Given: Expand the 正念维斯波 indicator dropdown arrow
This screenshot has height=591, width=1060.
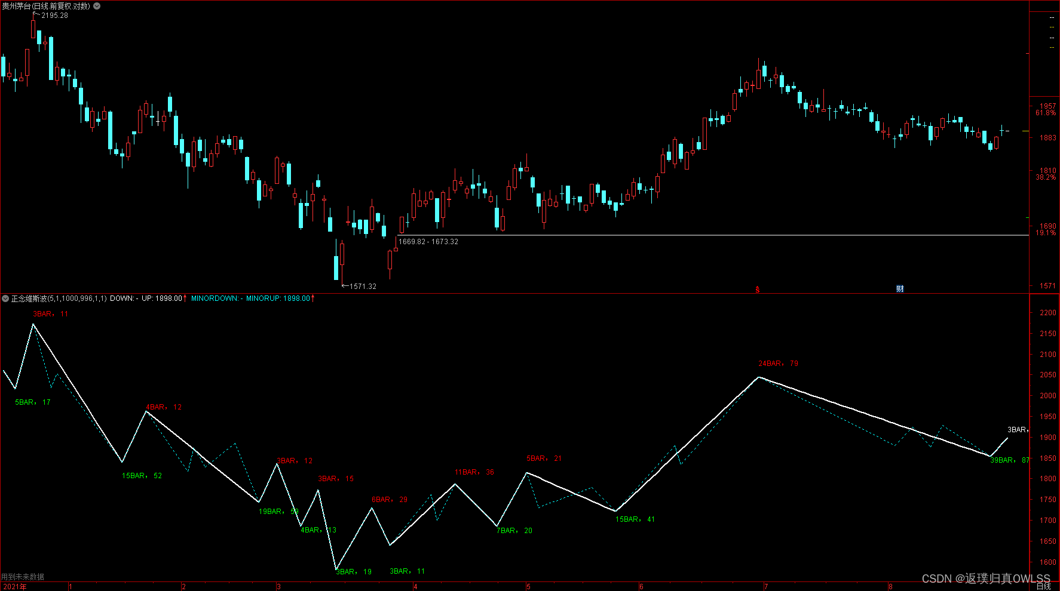Looking at the screenshot, I should tap(5, 298).
